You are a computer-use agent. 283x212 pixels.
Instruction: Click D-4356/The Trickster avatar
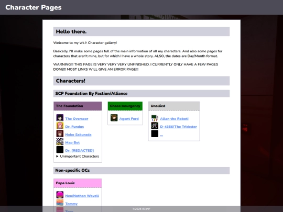pos(155,126)
